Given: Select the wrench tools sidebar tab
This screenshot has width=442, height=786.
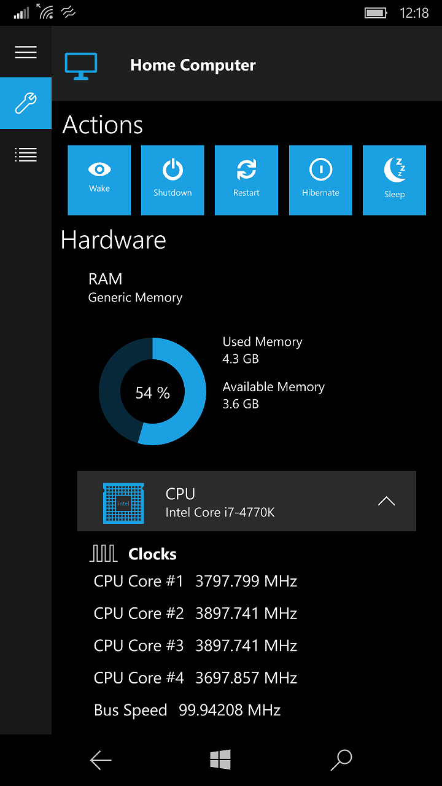Looking at the screenshot, I should (x=26, y=103).
